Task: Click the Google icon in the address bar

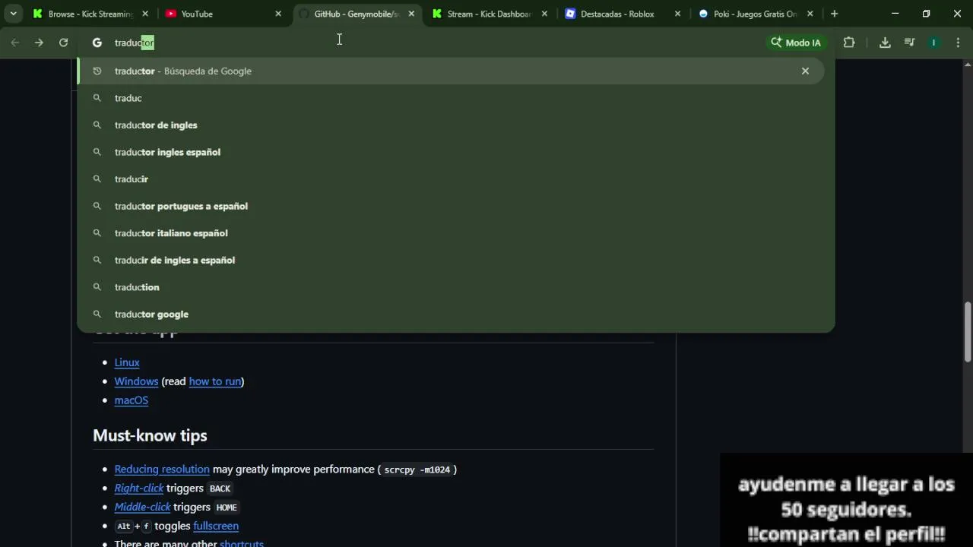Action: click(x=97, y=43)
